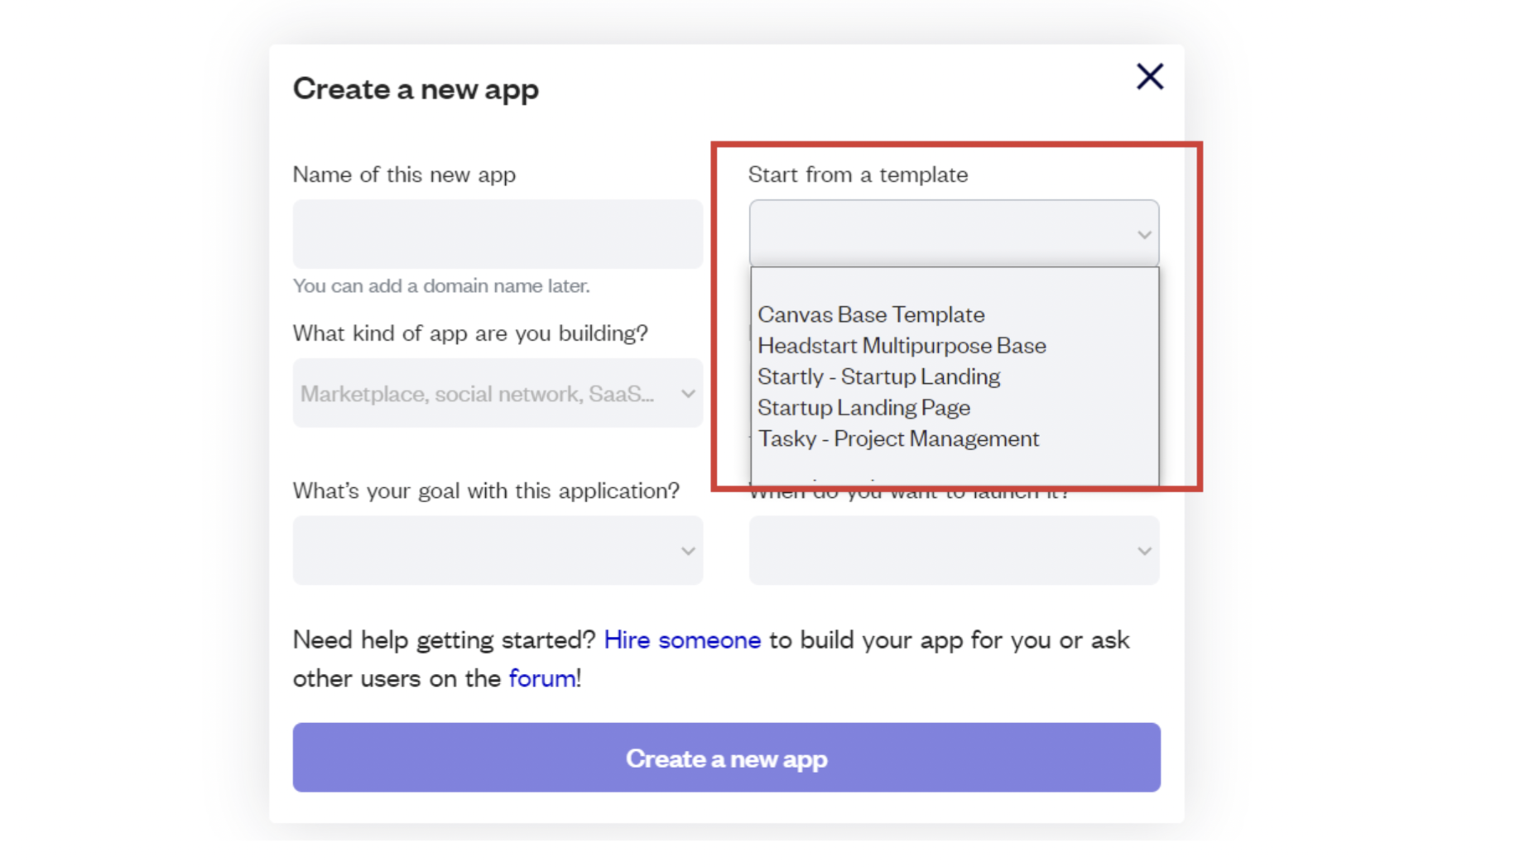This screenshot has height=867, width=1515.
Task: Open the launch date dropdown
Action: (x=944, y=551)
